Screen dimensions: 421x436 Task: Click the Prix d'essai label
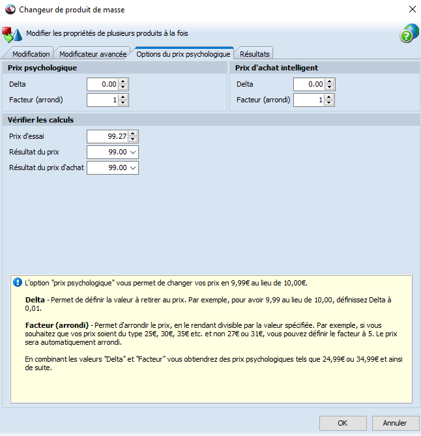27,136
